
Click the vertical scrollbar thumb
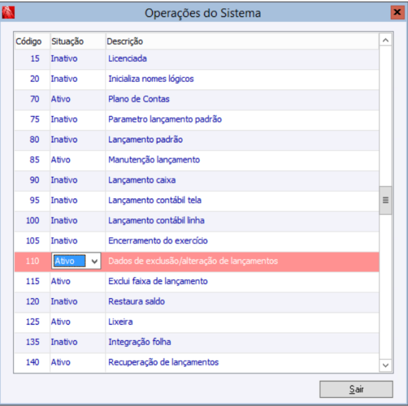pos(386,200)
